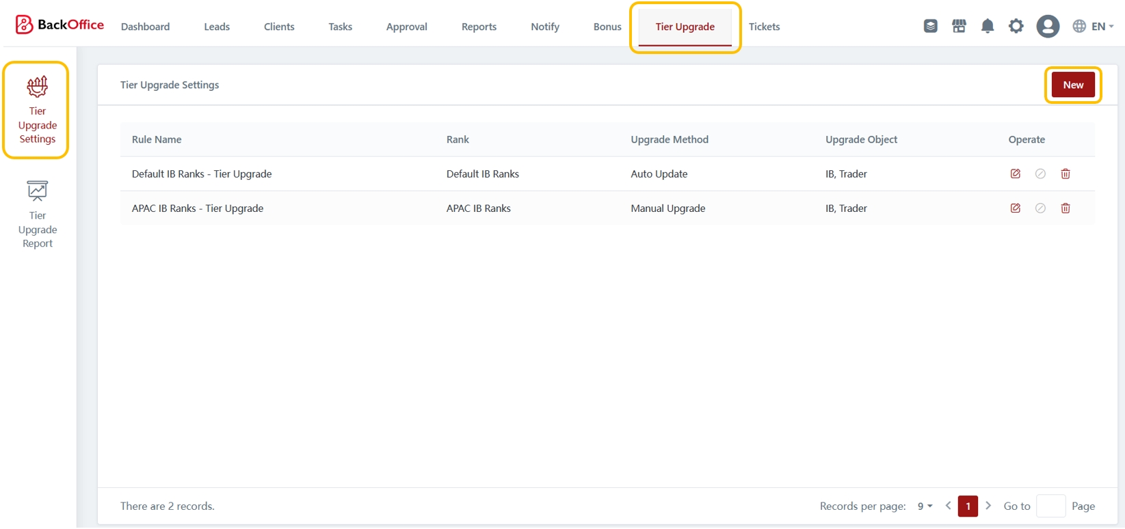Expand the records per page dropdown
Image resolution: width=1125 pixels, height=529 pixels.
pyautogui.click(x=925, y=506)
